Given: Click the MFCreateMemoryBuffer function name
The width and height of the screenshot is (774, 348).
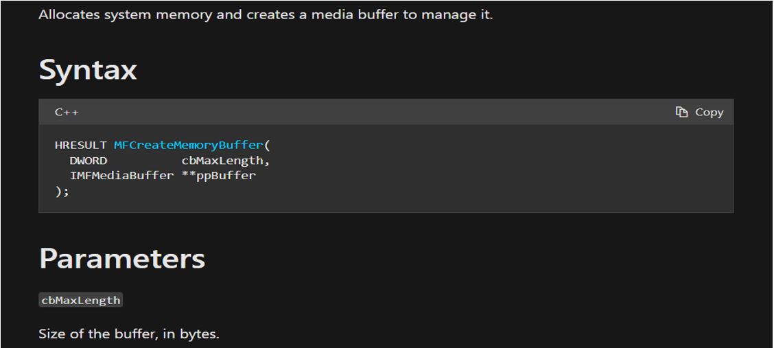Looking at the screenshot, I should point(187,146).
